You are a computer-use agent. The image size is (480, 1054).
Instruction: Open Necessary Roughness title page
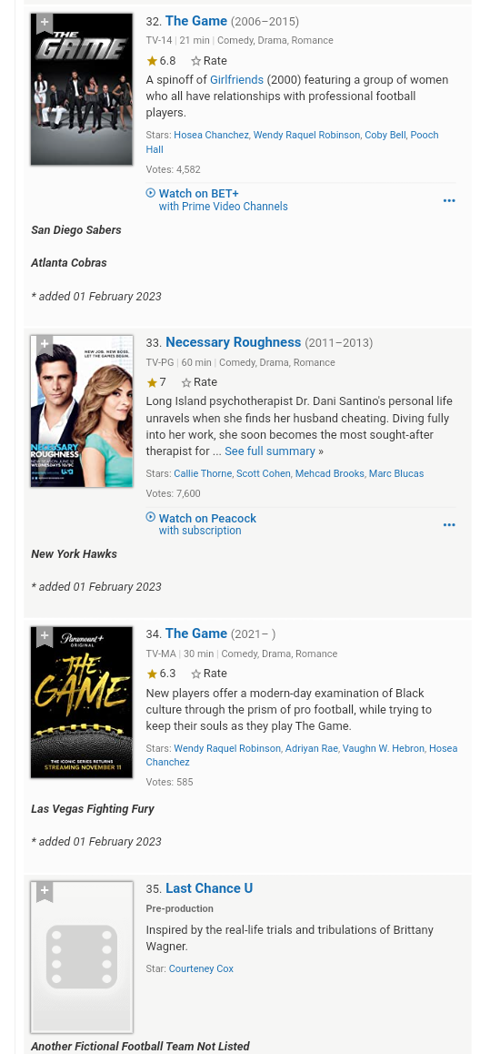(x=233, y=342)
